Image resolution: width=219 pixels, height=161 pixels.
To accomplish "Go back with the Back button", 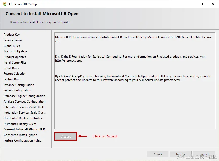I will 157,154.
